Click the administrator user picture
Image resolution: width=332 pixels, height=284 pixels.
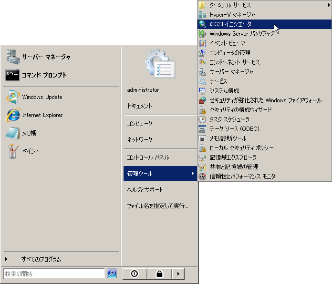click(x=160, y=63)
